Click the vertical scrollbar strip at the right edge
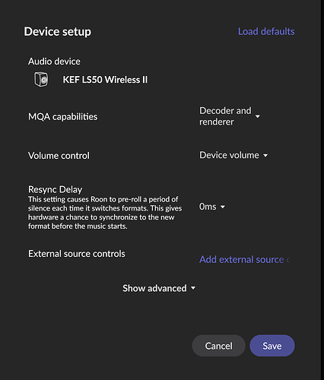The height and width of the screenshot is (380, 324). pyautogui.click(x=322, y=190)
